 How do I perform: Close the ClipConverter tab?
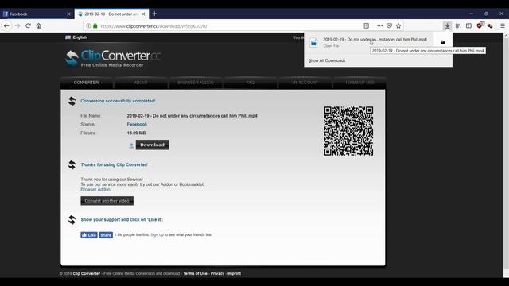pos(143,14)
